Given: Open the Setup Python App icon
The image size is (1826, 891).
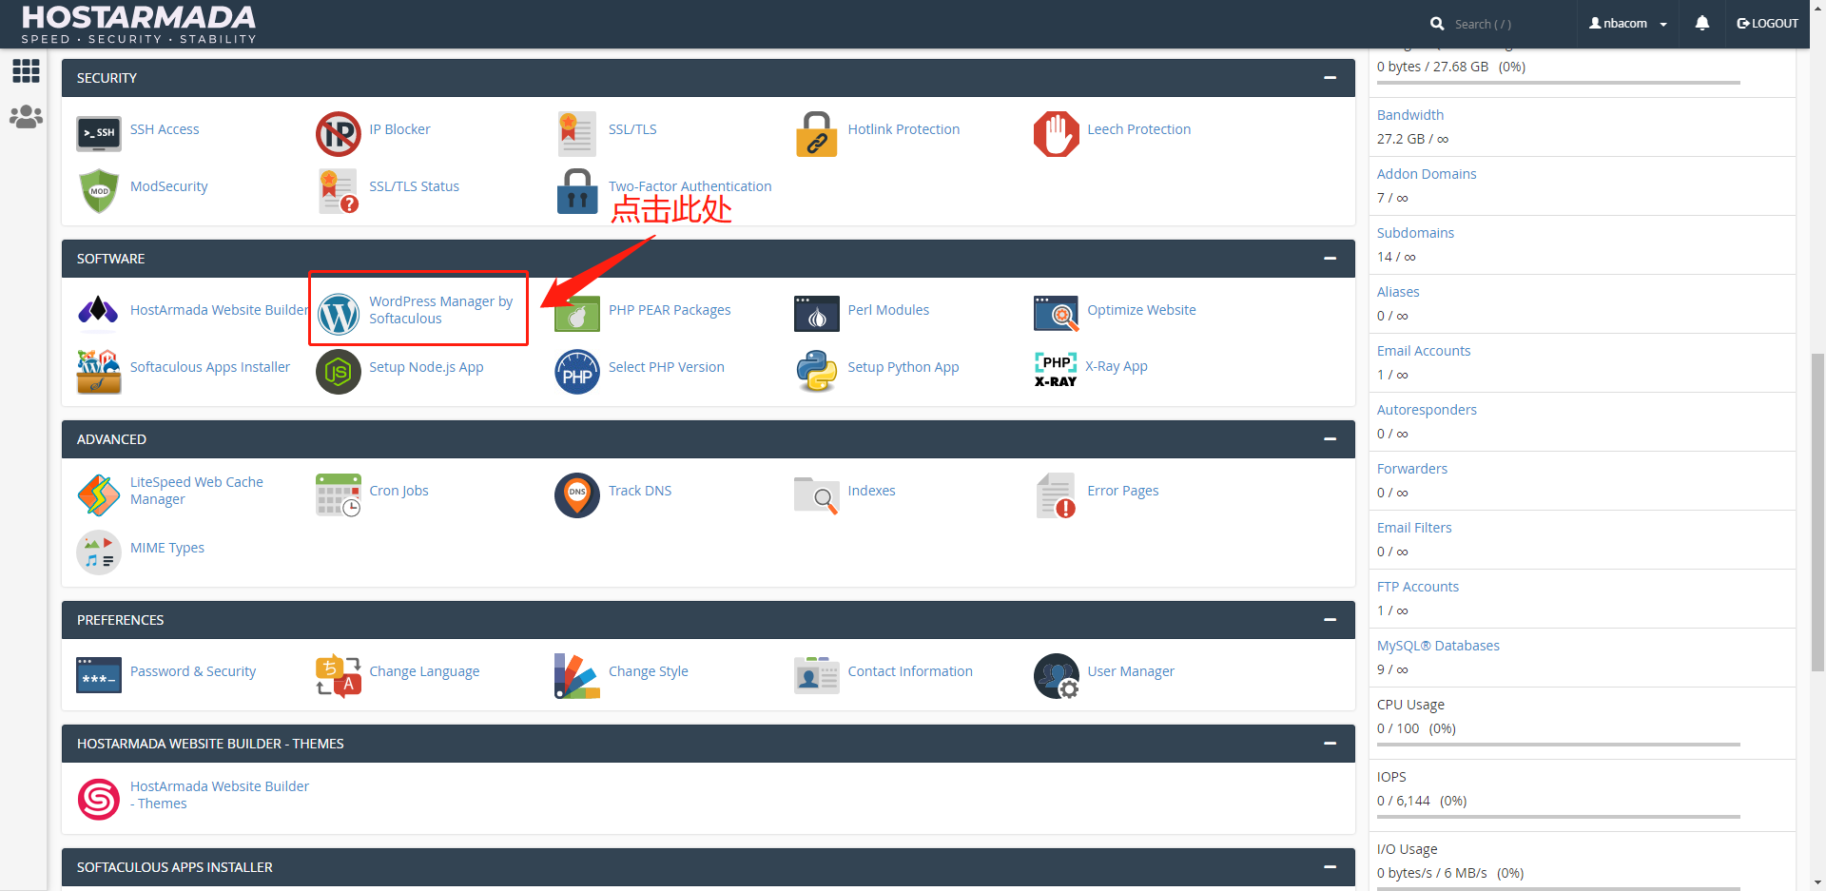Looking at the screenshot, I should pyautogui.click(x=816, y=371).
